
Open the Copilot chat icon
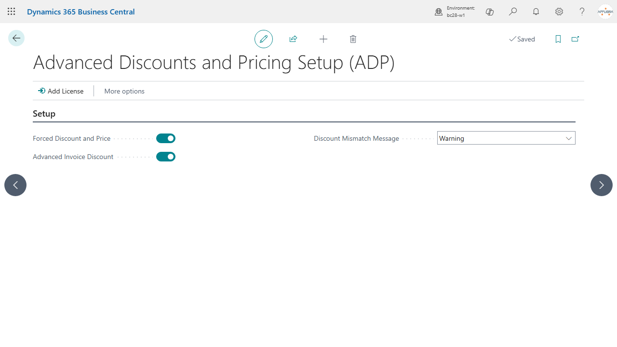tap(490, 12)
